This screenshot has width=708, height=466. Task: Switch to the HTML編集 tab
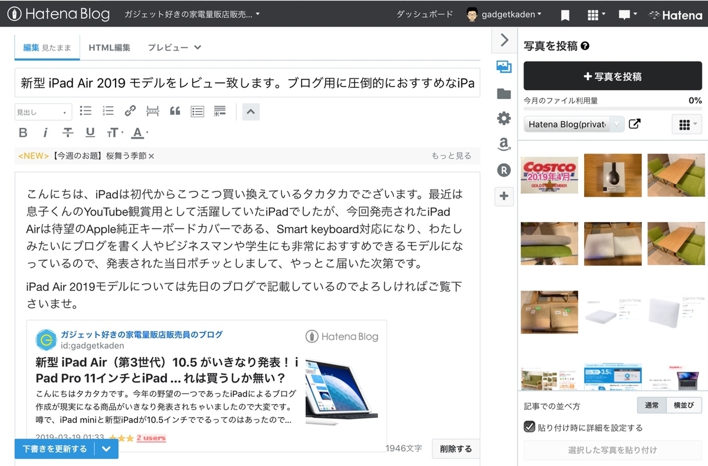pos(109,48)
